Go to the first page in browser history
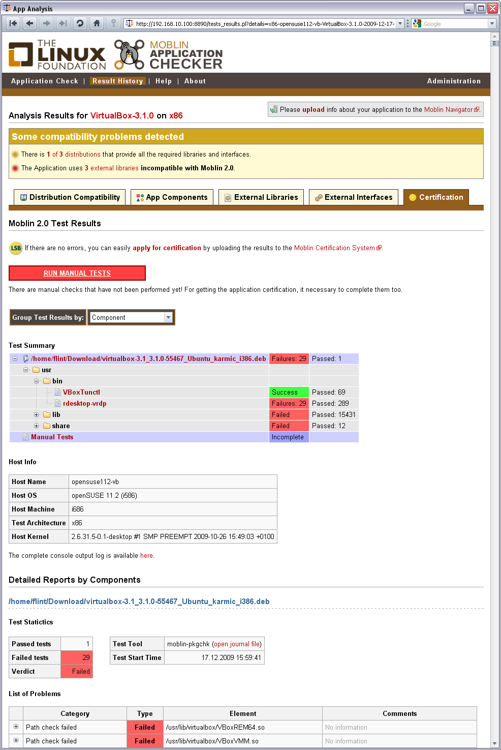The height and width of the screenshot is (750, 501). pos(13,23)
